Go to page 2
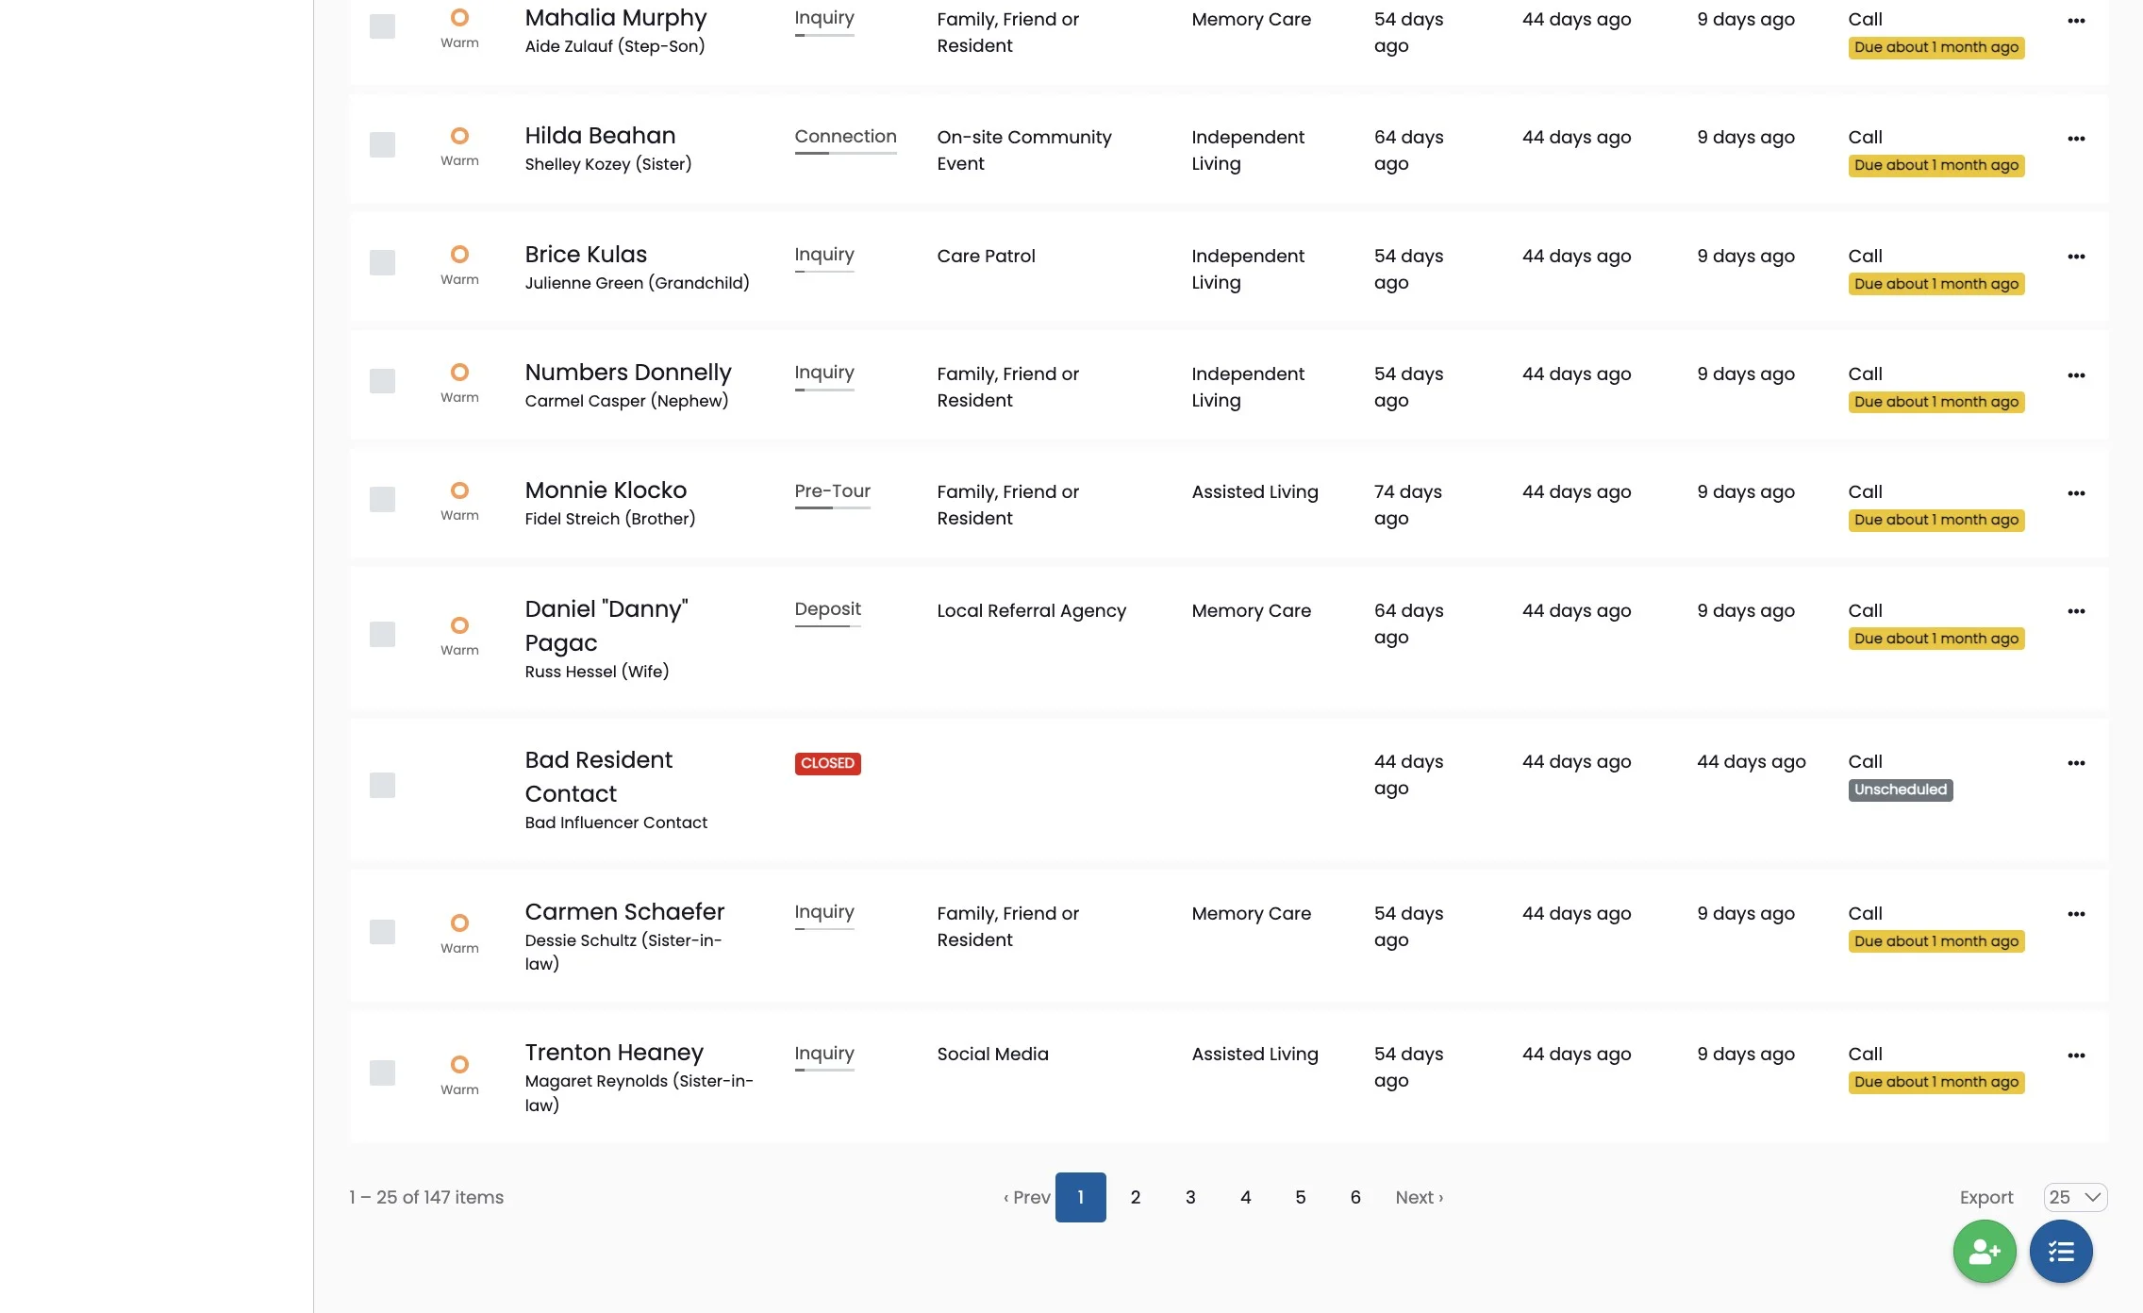Image resolution: width=2143 pixels, height=1313 pixels. point(1136,1197)
